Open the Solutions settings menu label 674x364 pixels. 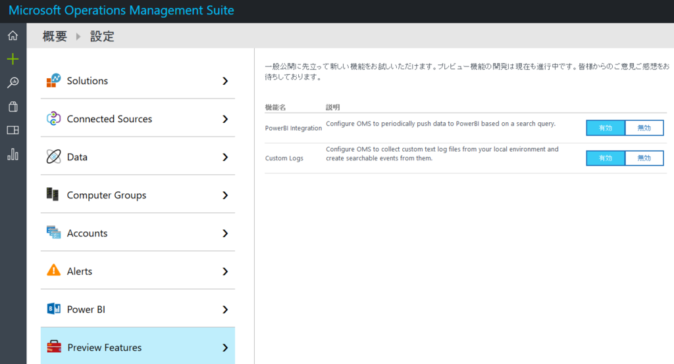[x=88, y=81]
